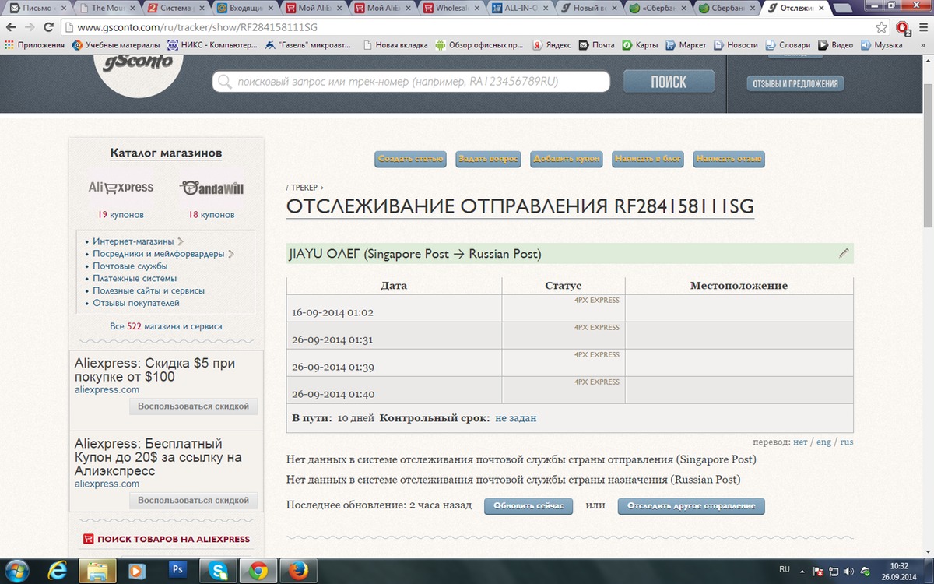The height and width of the screenshot is (584, 934).
Task: Click the PandaWill store logo
Action: (x=212, y=188)
